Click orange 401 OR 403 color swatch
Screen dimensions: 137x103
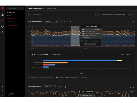tap(66, 78)
